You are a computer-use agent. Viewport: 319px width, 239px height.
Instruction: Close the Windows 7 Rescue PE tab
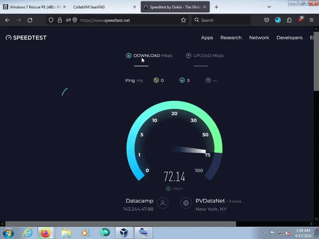64,7
